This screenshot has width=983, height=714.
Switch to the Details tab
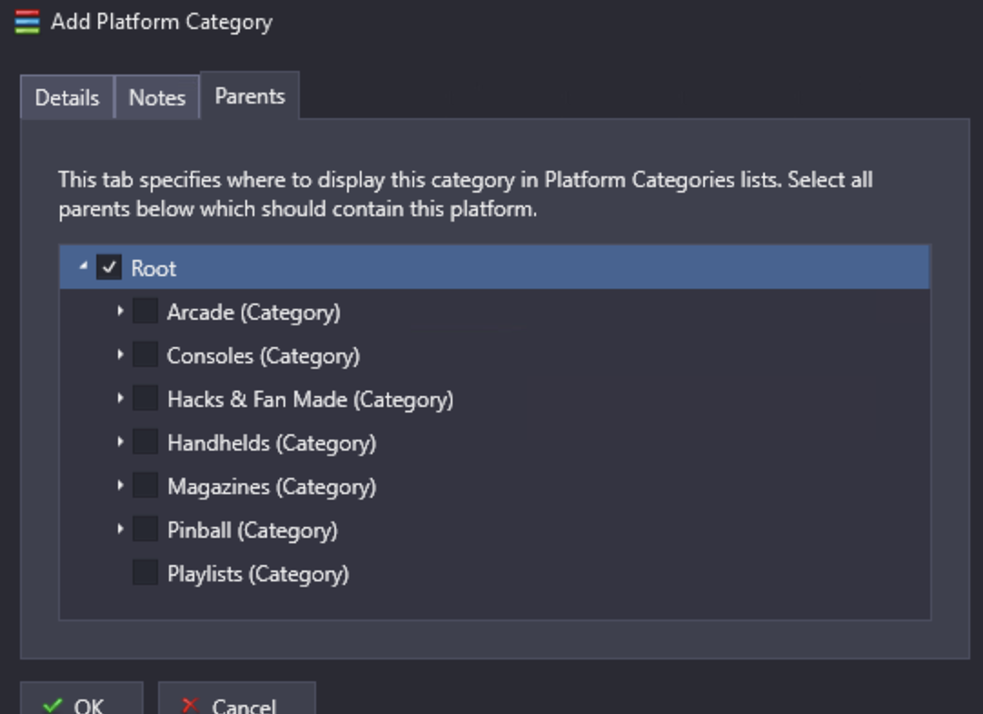pos(67,97)
